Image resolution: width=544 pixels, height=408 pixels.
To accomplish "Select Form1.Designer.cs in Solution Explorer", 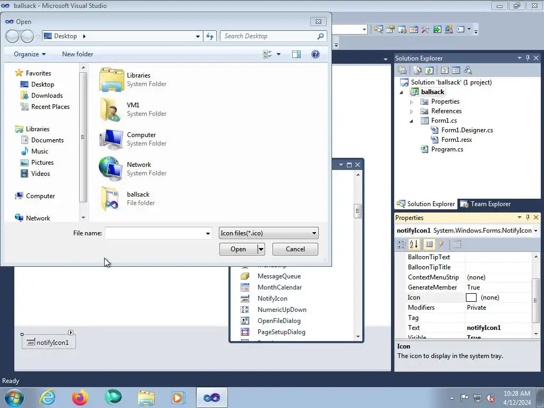I will (462, 130).
